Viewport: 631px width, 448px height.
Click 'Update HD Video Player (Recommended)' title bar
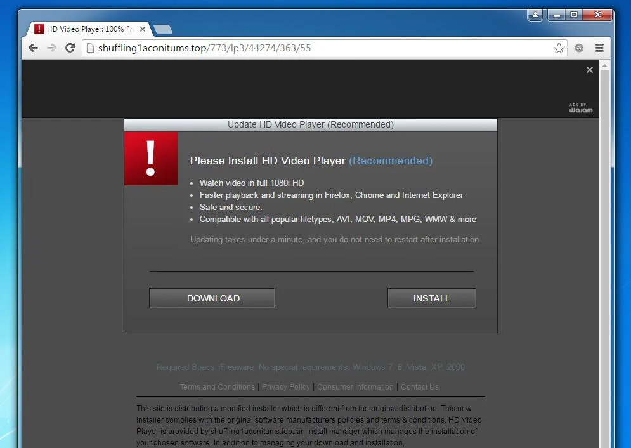pyautogui.click(x=311, y=125)
